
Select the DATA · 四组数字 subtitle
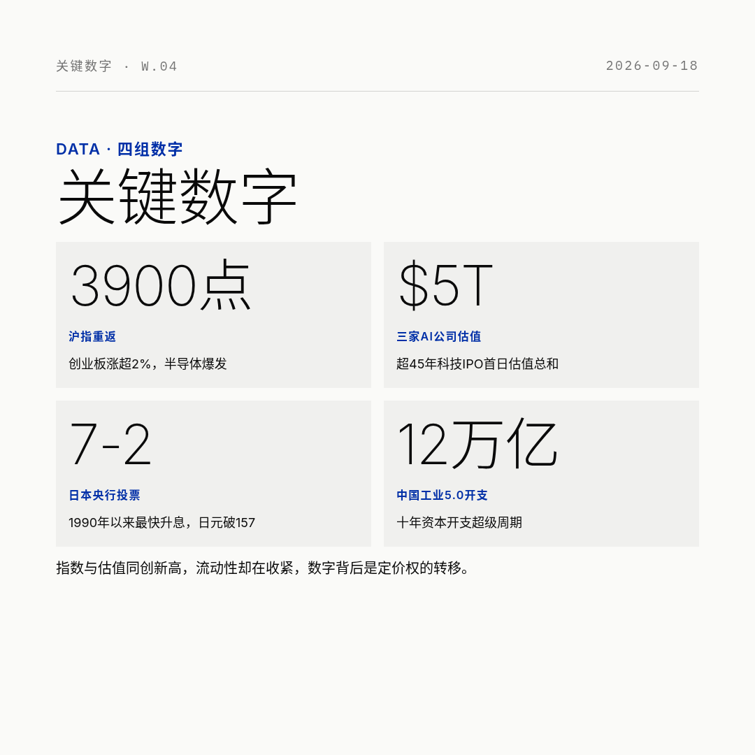point(120,149)
